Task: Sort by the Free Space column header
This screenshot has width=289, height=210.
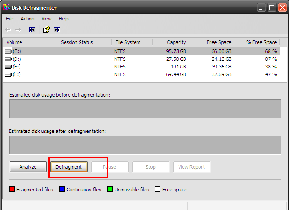Action: point(212,42)
